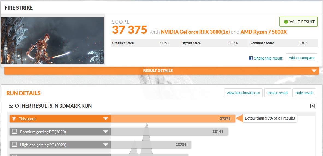The height and width of the screenshot is (156, 323).
Task: Click the Better than 99% of all results tooltip
Action: pyautogui.click(x=270, y=118)
